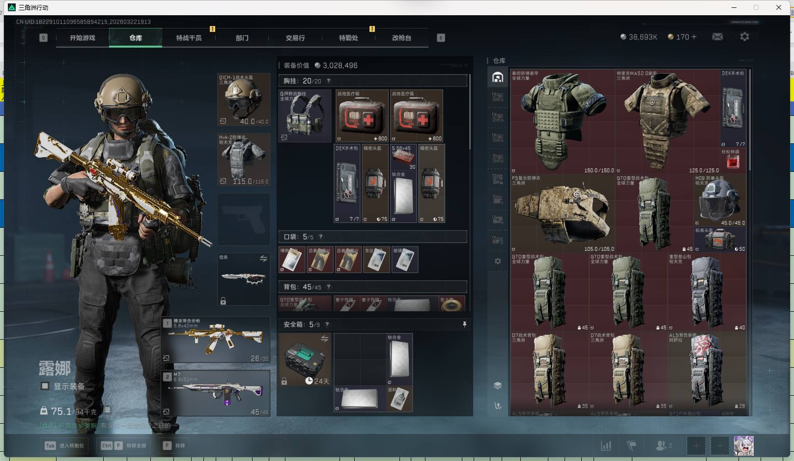The image size is (794, 461).
Task: Show help for 安全箱 capacity
Action: click(327, 325)
